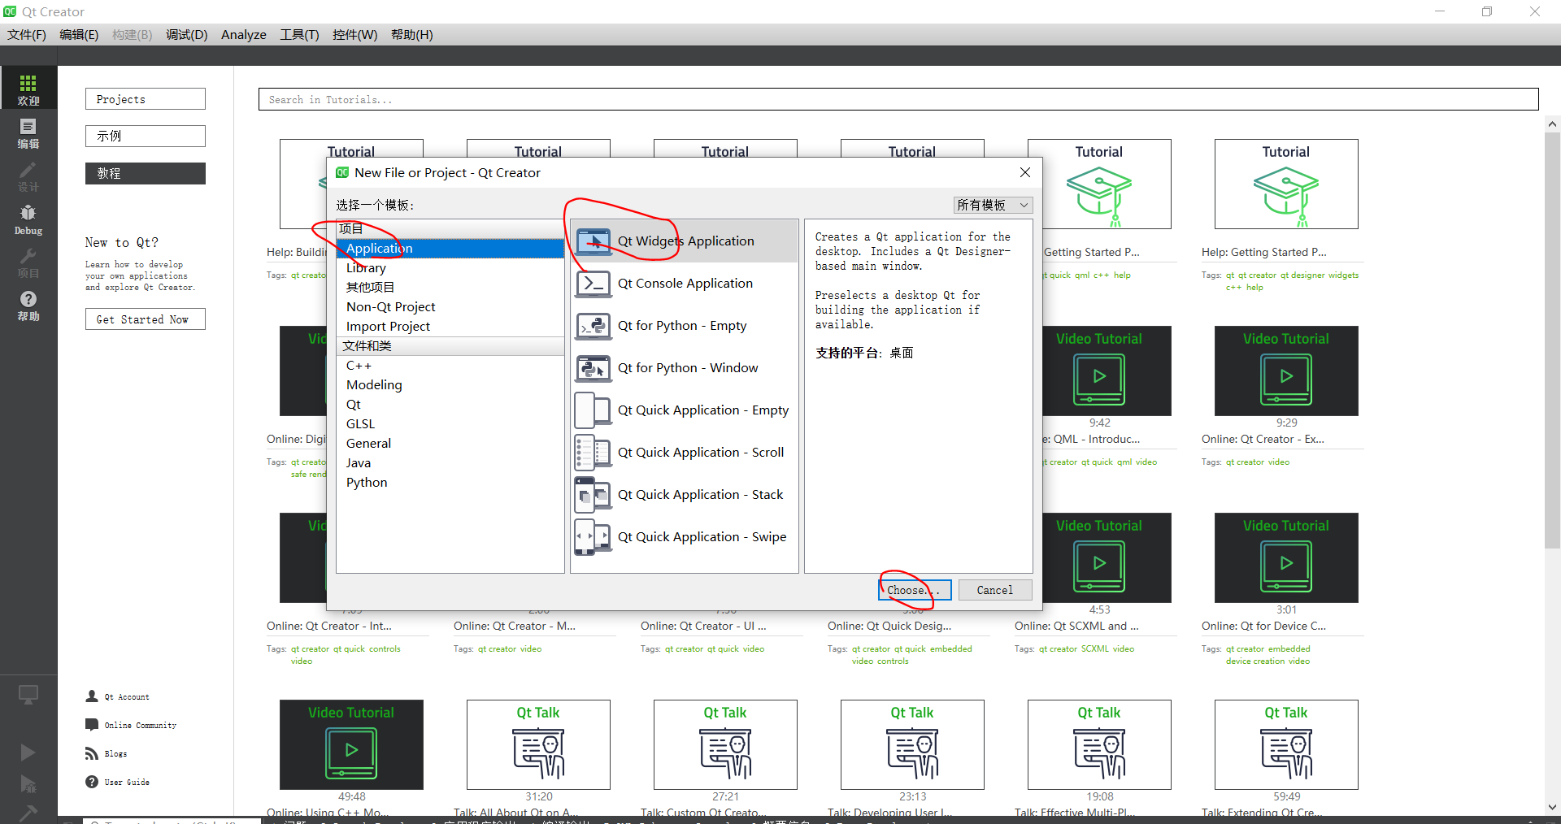Click the Search in Tutorials field
This screenshot has height=824, width=1561.
[x=898, y=99]
